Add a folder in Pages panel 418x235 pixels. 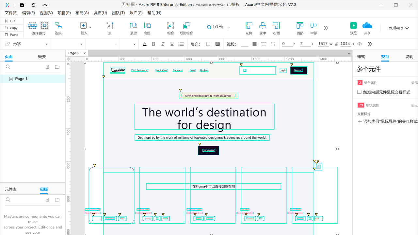[57, 67]
